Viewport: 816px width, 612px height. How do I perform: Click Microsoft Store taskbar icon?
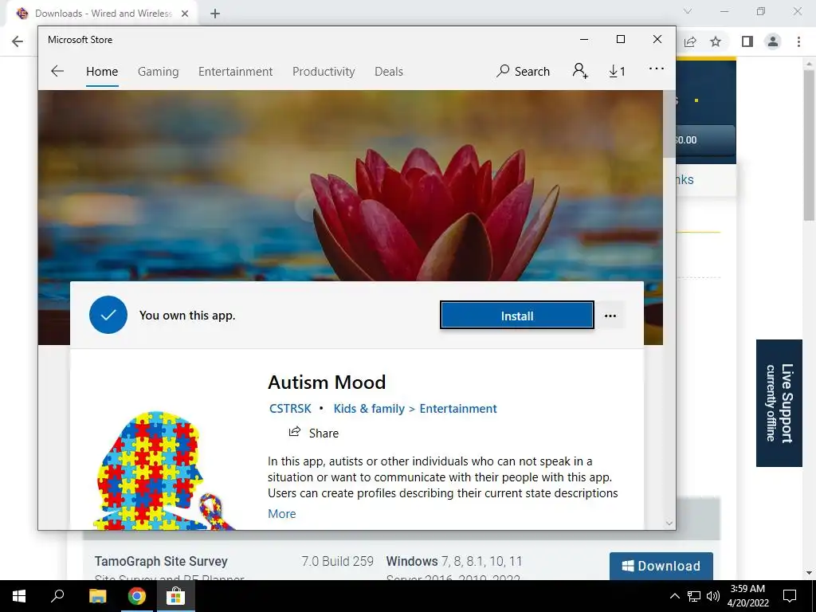[176, 596]
